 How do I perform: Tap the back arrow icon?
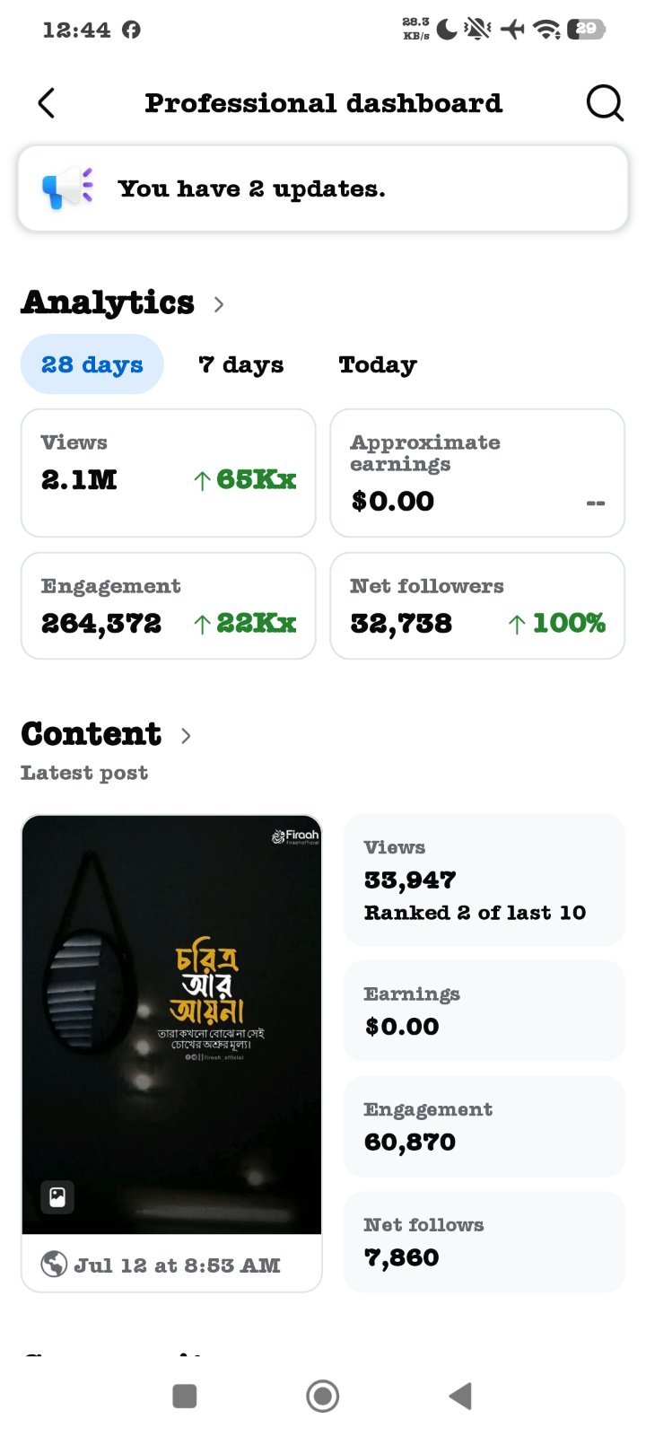point(47,103)
